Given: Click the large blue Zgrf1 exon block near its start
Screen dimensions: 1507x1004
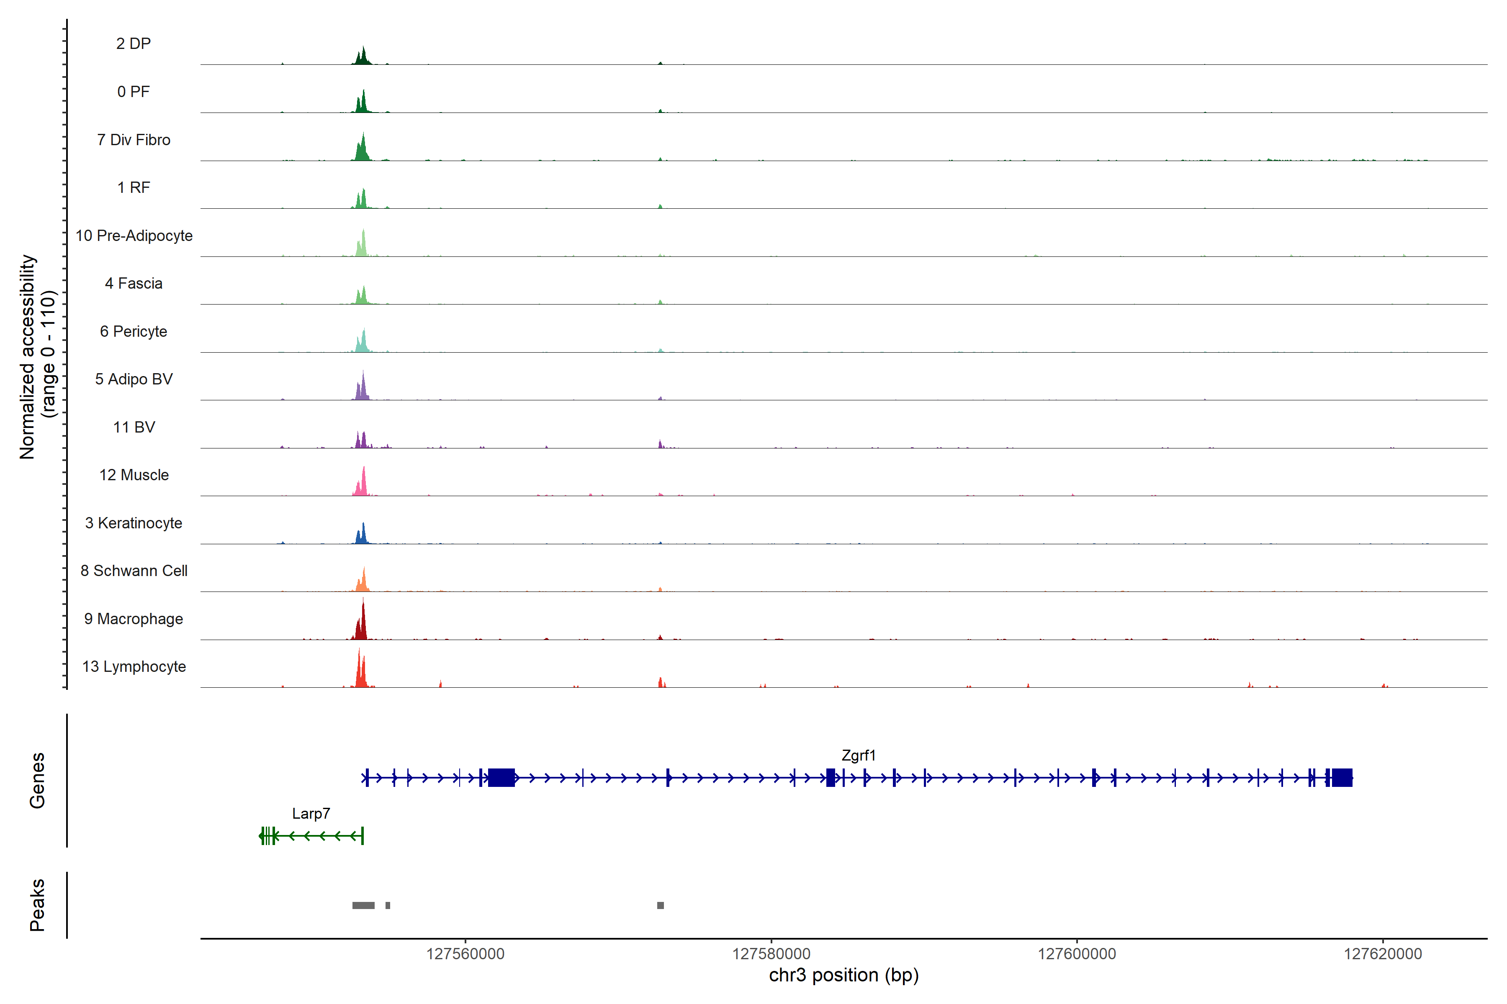Looking at the screenshot, I should click(501, 778).
